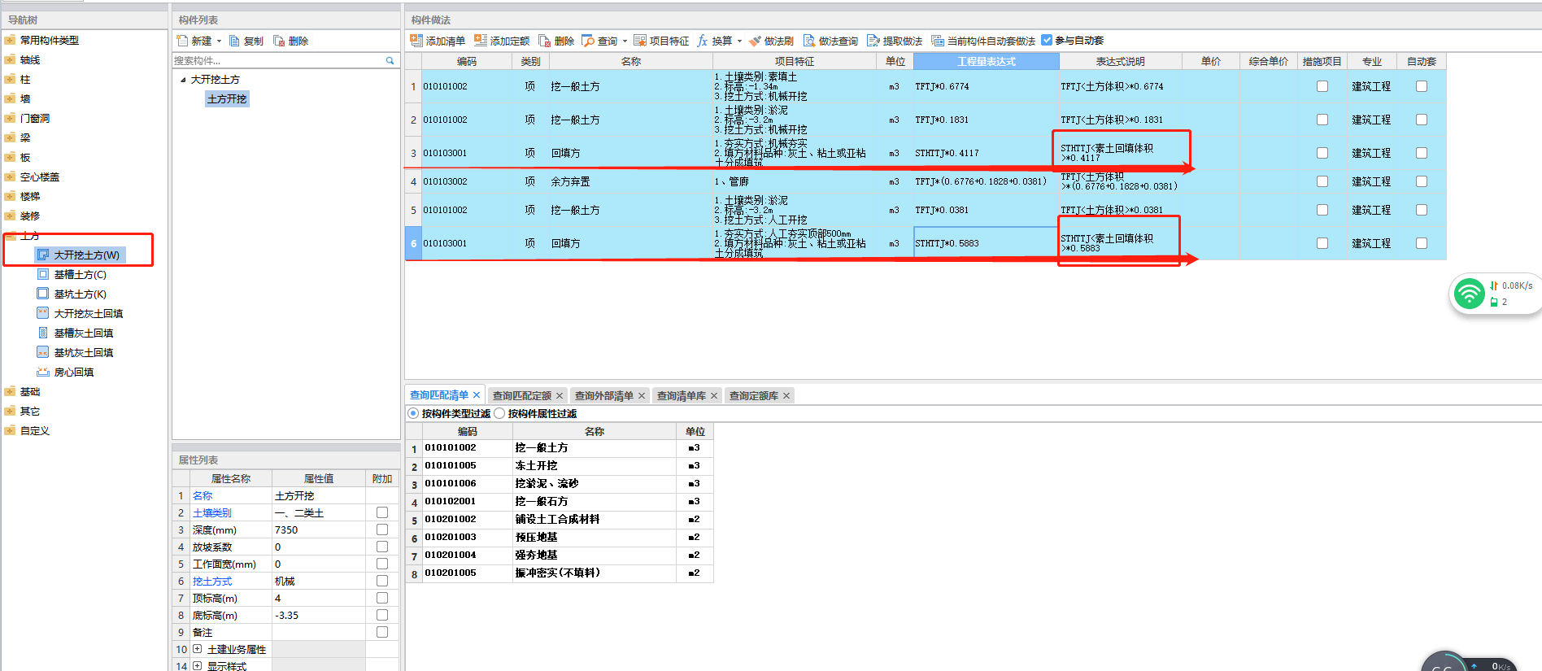Click the 工程量表达式 column header
This screenshot has height=671, width=1542.
tap(987, 62)
